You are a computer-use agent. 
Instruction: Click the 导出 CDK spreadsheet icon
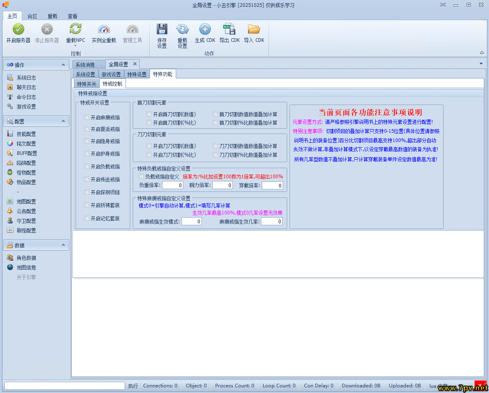tap(229, 29)
